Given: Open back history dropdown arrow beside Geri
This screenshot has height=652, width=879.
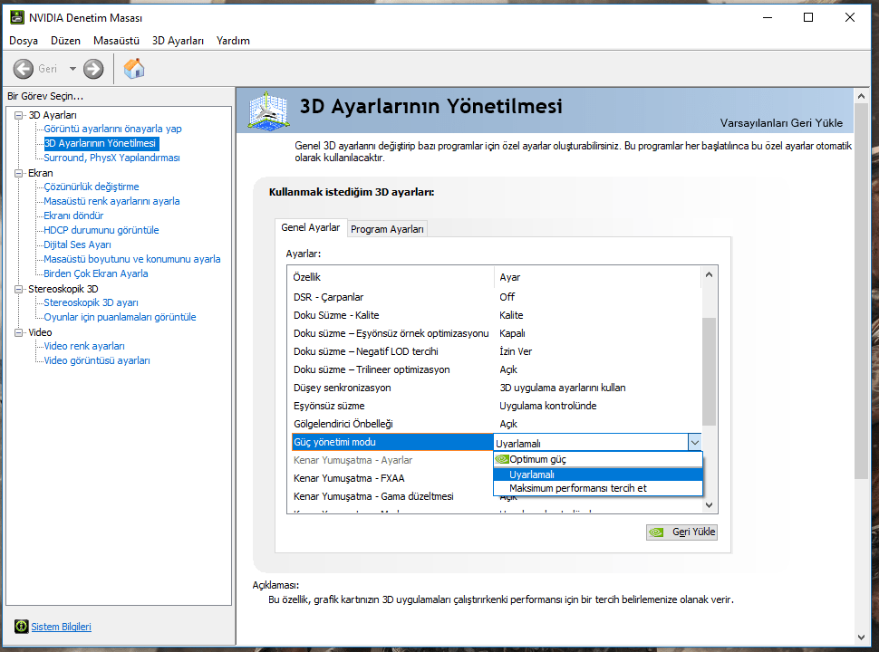Looking at the screenshot, I should point(72,69).
